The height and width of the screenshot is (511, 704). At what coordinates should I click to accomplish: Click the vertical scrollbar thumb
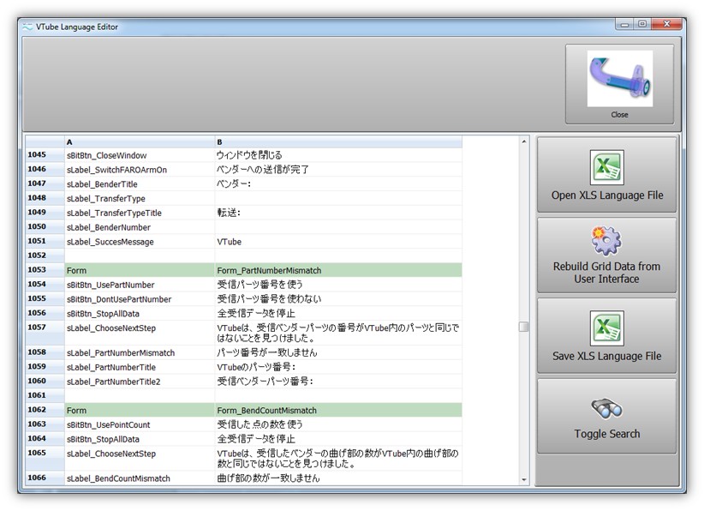523,327
